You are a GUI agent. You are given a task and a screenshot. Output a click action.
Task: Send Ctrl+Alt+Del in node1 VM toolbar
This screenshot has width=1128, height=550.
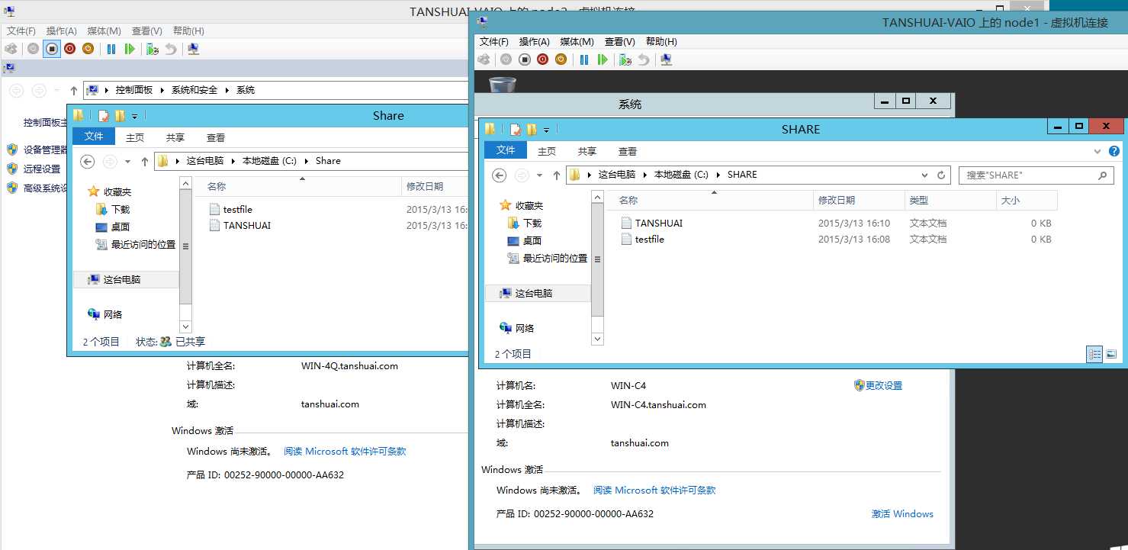coord(484,60)
